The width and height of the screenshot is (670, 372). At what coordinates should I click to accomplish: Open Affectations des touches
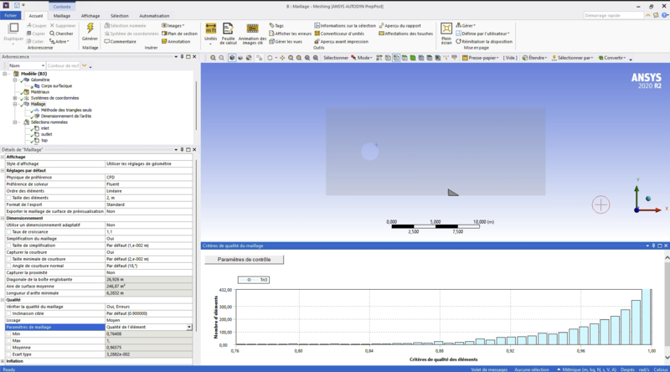tap(406, 34)
